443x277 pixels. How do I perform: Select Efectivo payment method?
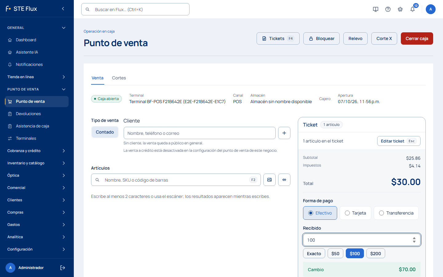(x=320, y=213)
